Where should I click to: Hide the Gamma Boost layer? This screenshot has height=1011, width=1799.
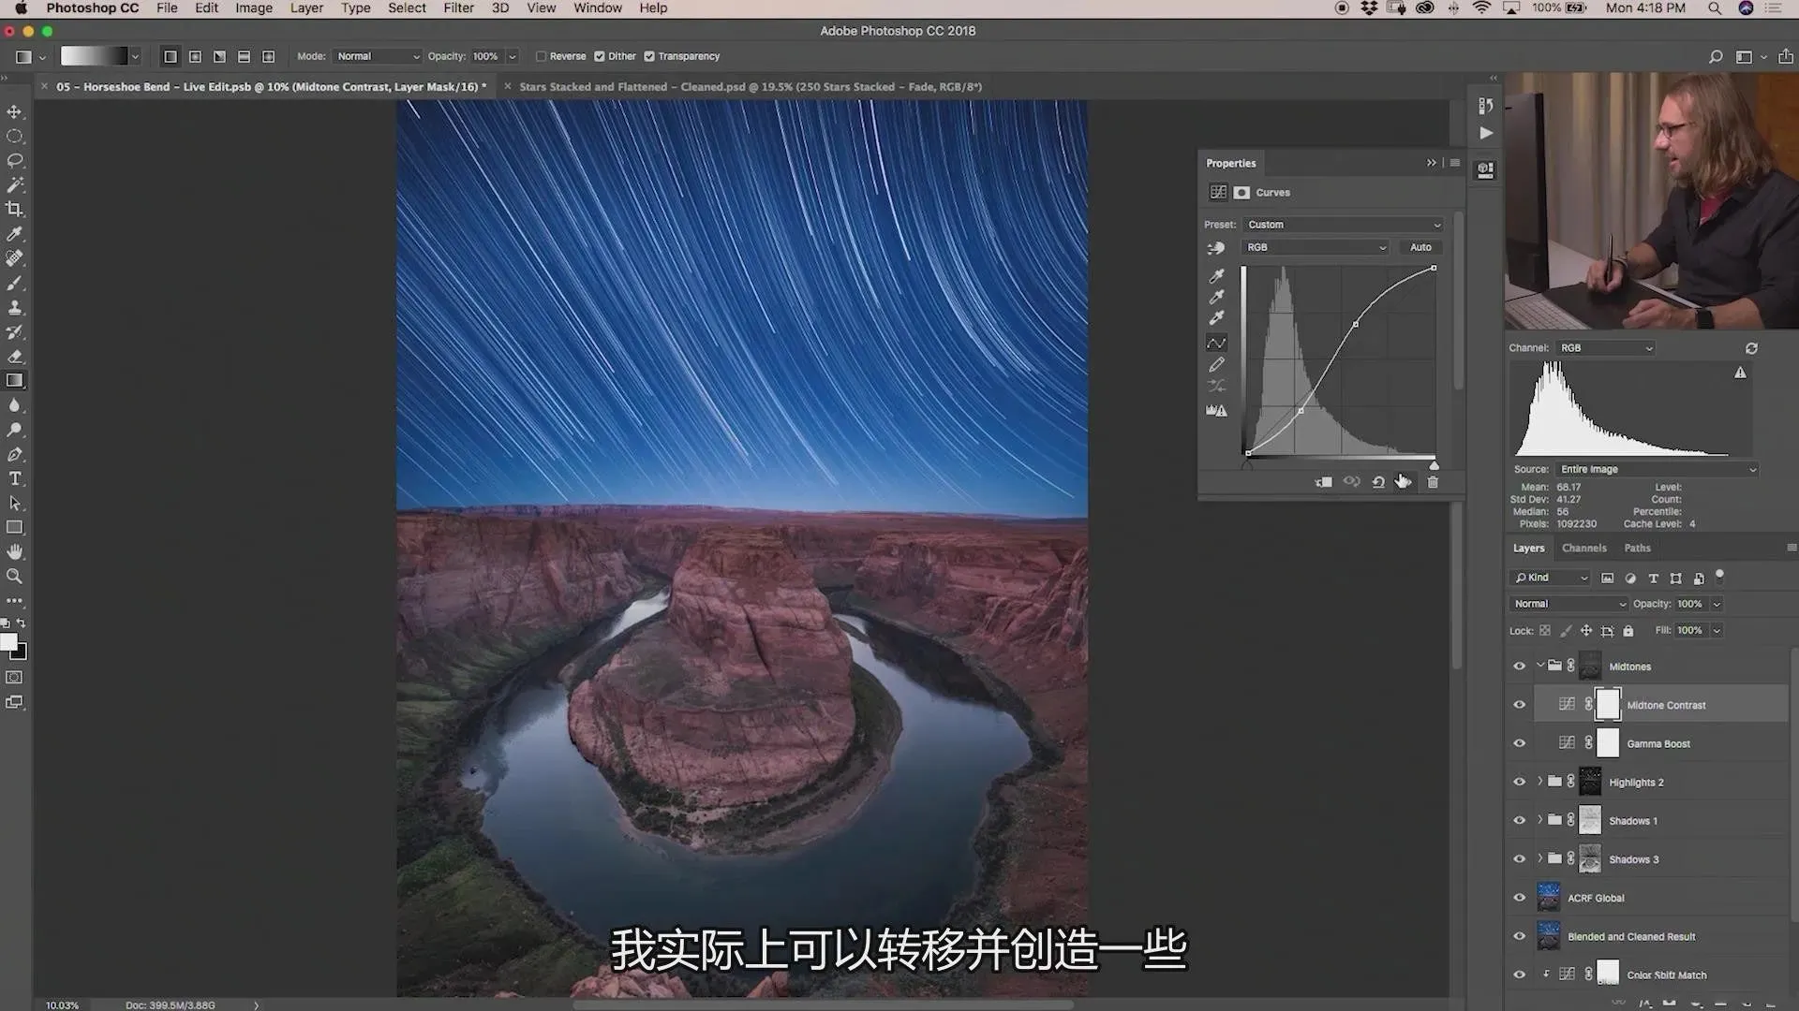pyautogui.click(x=1519, y=743)
